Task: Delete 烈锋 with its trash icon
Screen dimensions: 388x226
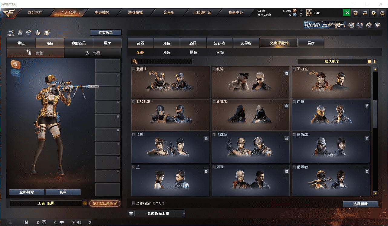Action: click(287, 171)
